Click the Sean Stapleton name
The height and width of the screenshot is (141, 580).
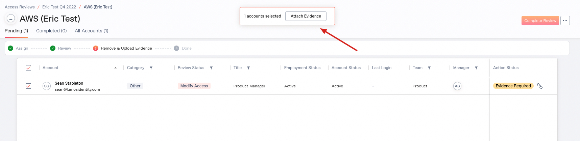[x=69, y=83]
